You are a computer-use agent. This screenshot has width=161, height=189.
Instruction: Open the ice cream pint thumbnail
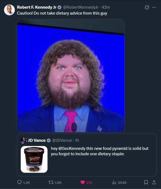[34, 159]
